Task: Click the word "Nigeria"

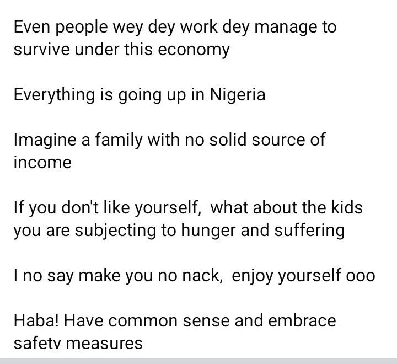Action: [x=237, y=94]
